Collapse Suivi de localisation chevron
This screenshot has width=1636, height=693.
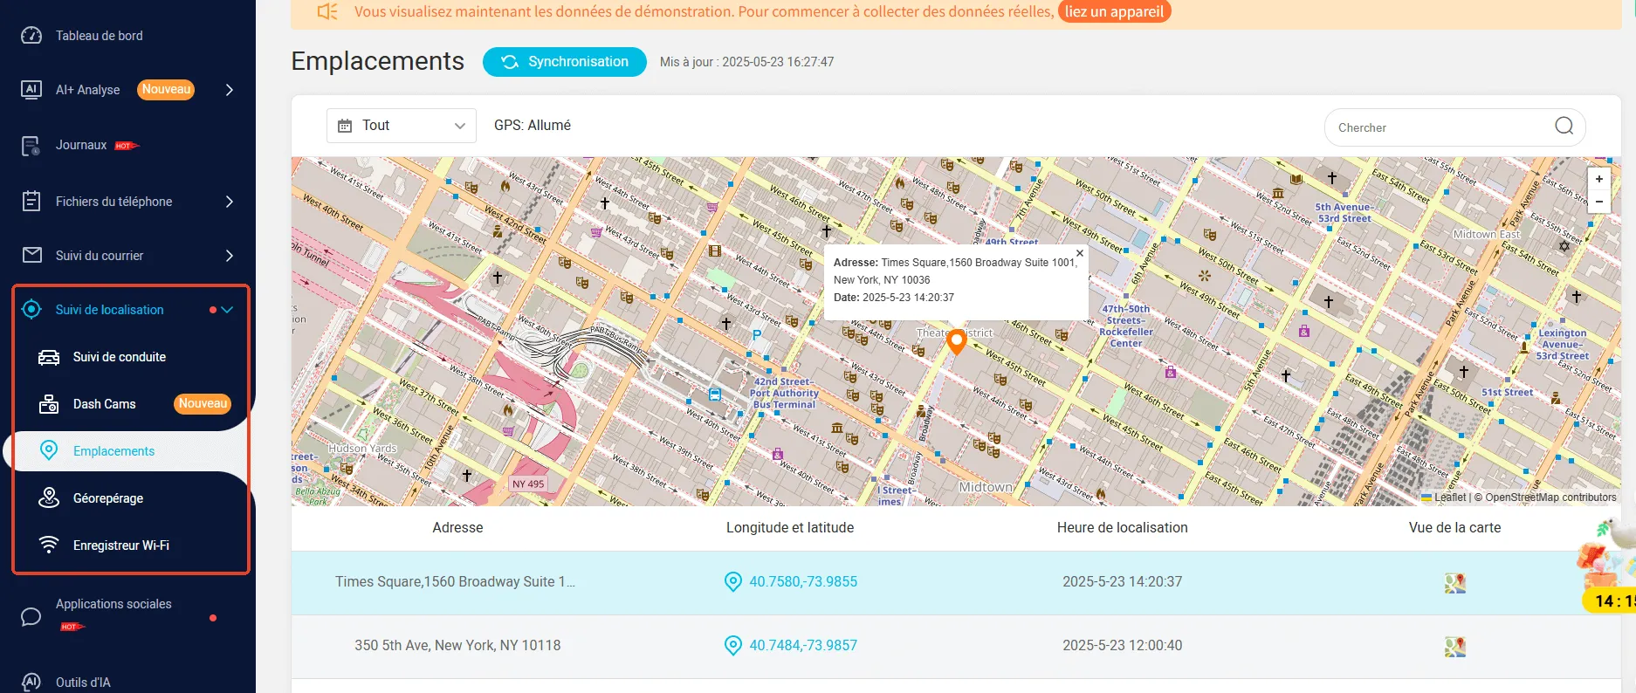(x=227, y=310)
